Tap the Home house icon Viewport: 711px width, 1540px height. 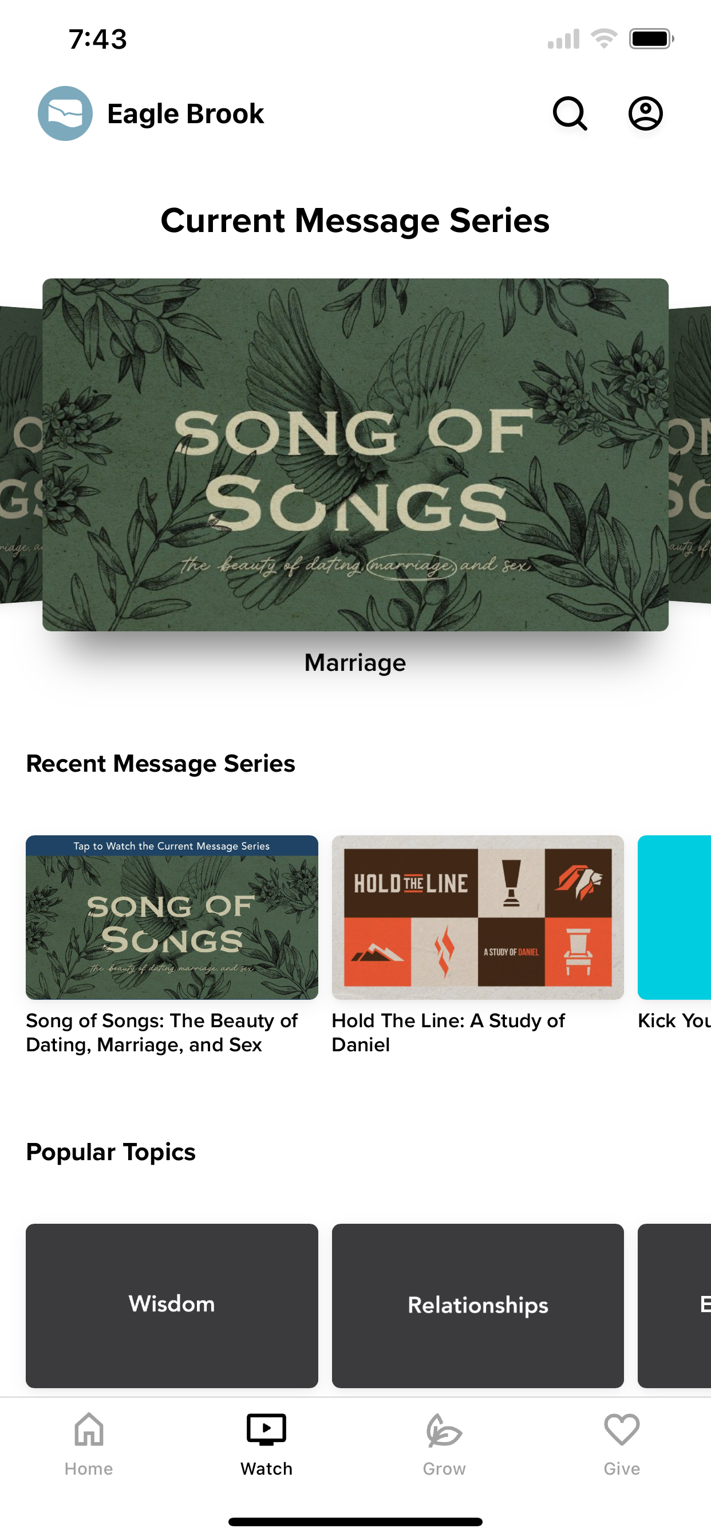point(89,1429)
